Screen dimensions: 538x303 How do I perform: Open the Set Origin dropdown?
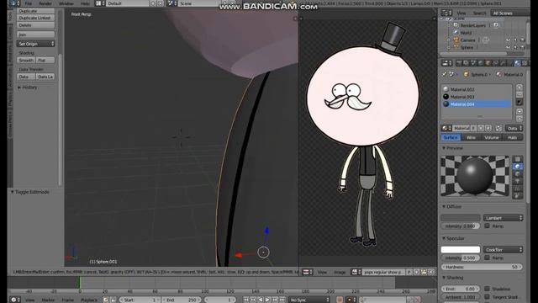[x=35, y=44]
